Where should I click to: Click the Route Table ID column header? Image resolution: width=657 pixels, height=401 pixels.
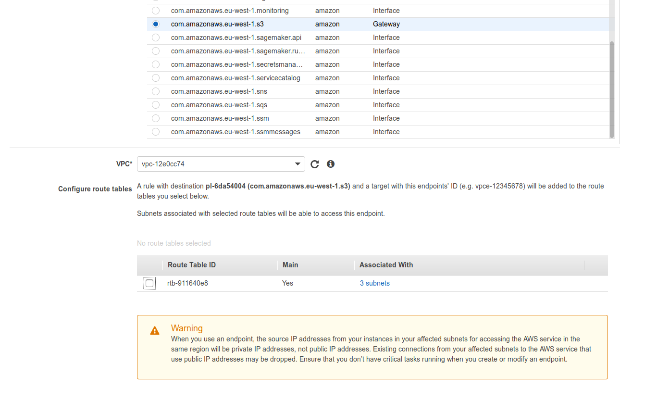pos(192,265)
